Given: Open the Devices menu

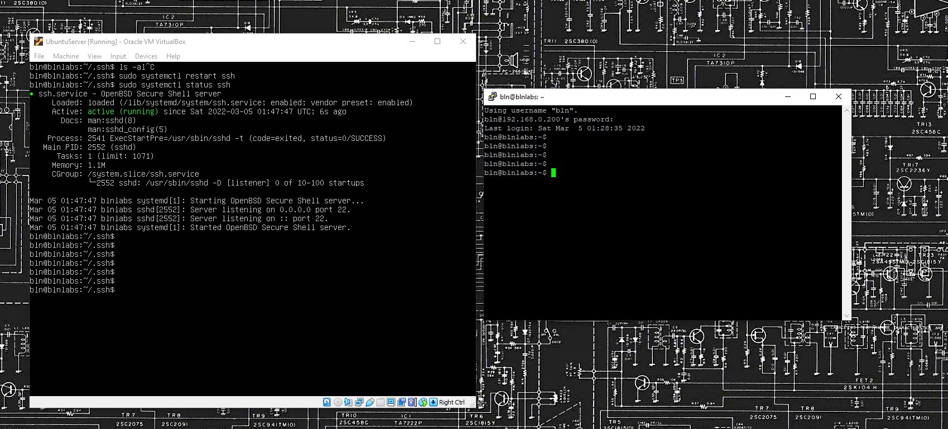Looking at the screenshot, I should point(146,56).
